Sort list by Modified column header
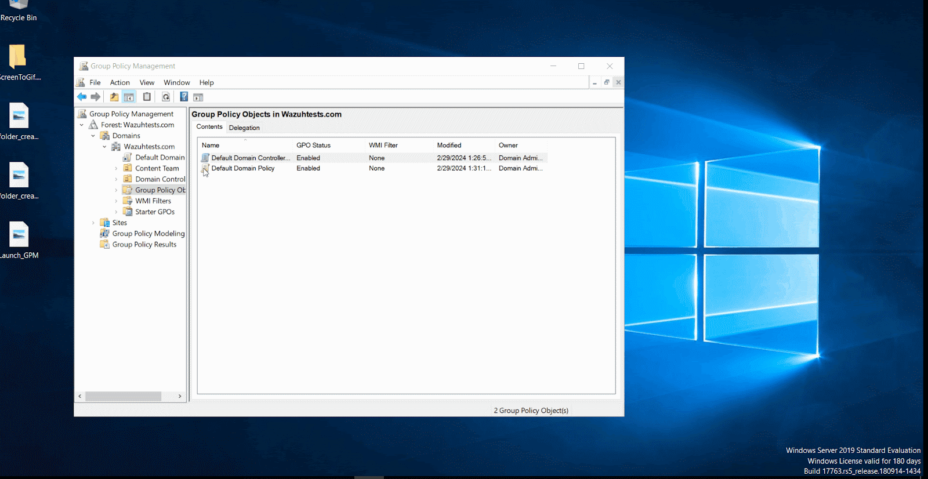 click(x=449, y=146)
